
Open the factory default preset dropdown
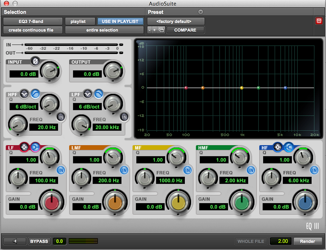176,21
